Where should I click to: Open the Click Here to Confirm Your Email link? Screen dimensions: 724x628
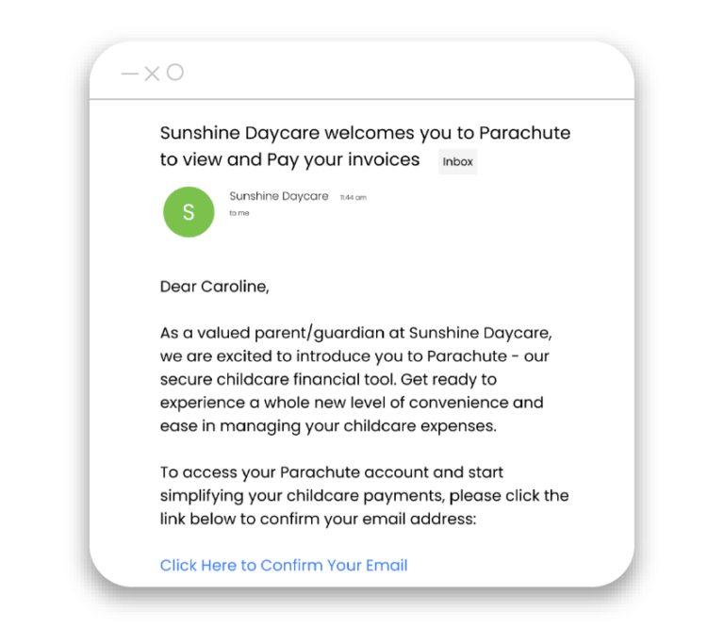(284, 565)
